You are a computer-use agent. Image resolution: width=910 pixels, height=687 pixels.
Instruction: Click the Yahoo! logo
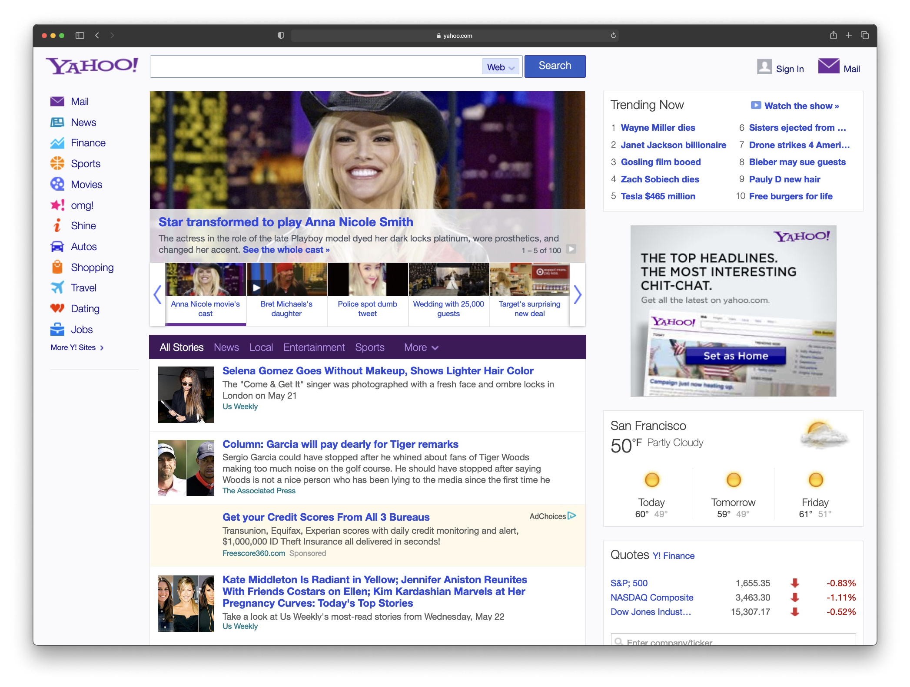coord(92,66)
